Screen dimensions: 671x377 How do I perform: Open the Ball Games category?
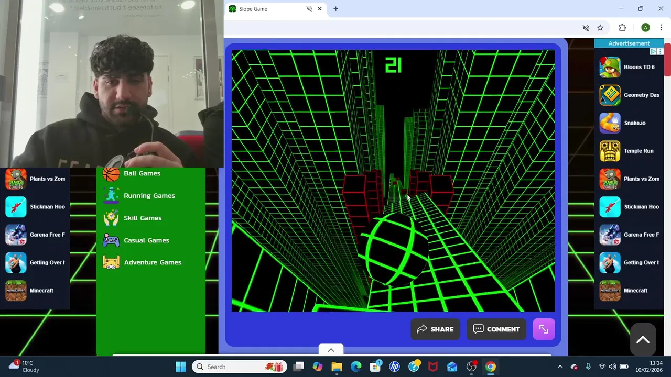(142, 173)
